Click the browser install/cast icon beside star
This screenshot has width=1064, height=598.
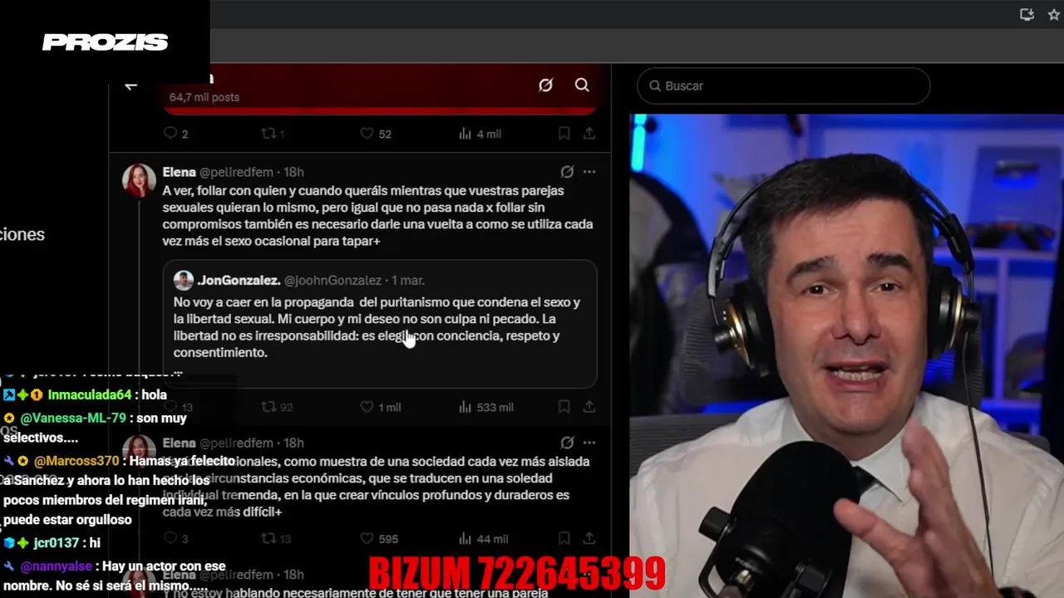point(1027,14)
